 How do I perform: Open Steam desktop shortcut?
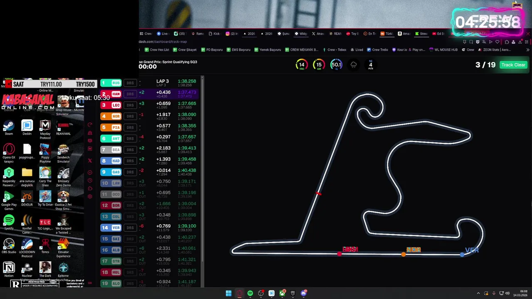click(x=9, y=127)
